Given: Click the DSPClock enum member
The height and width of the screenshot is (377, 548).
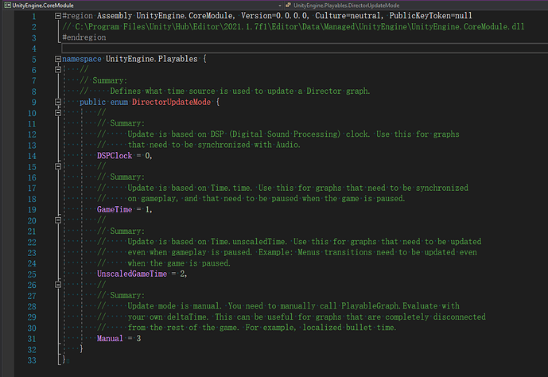Looking at the screenshot, I should 115,156.
